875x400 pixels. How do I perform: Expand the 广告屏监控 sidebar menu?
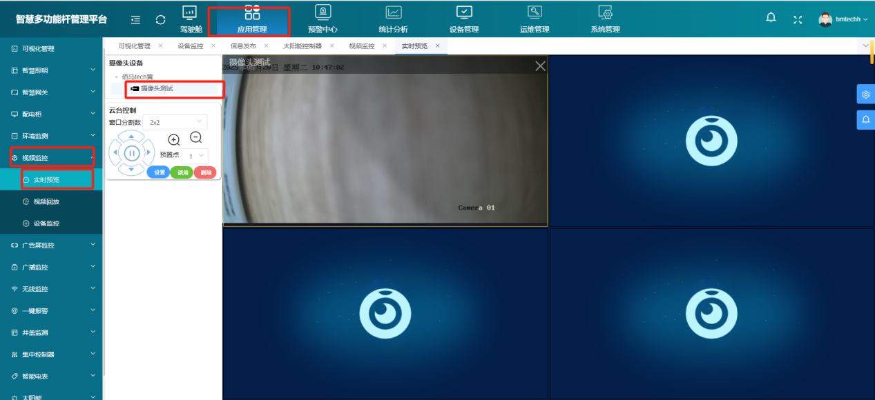coord(52,246)
